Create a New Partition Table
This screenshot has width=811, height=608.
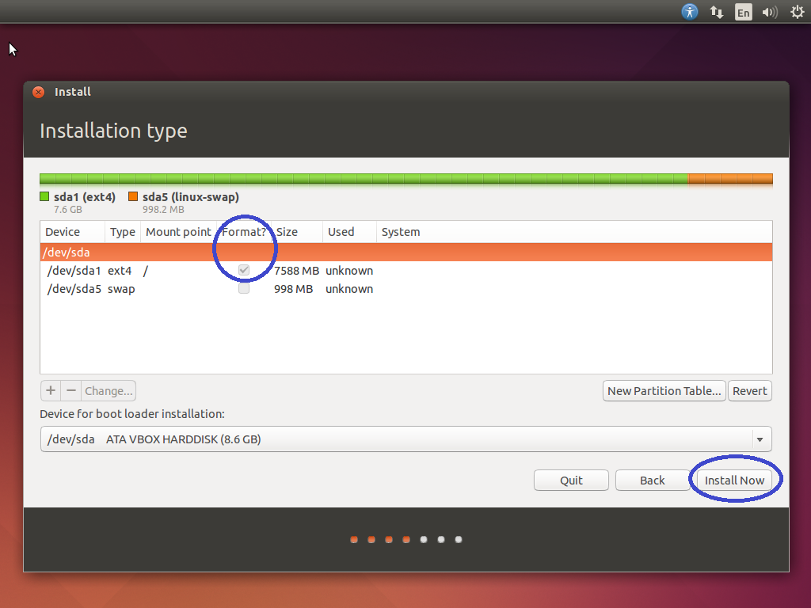click(x=664, y=390)
